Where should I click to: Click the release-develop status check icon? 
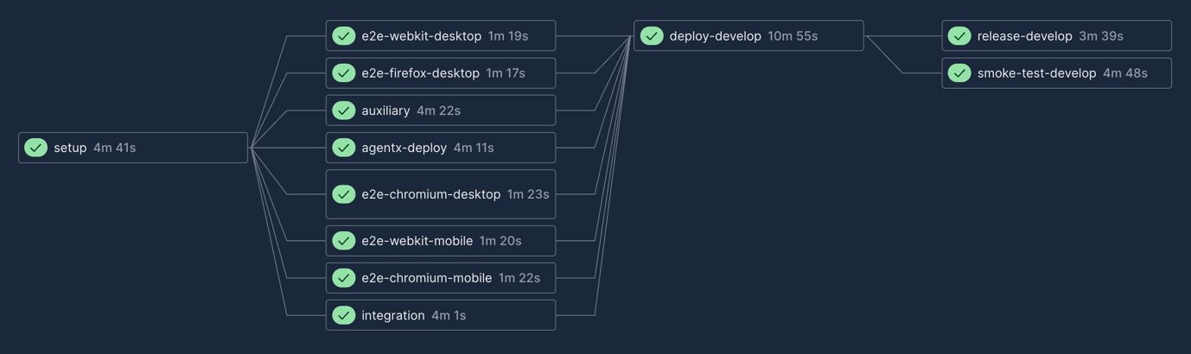959,36
